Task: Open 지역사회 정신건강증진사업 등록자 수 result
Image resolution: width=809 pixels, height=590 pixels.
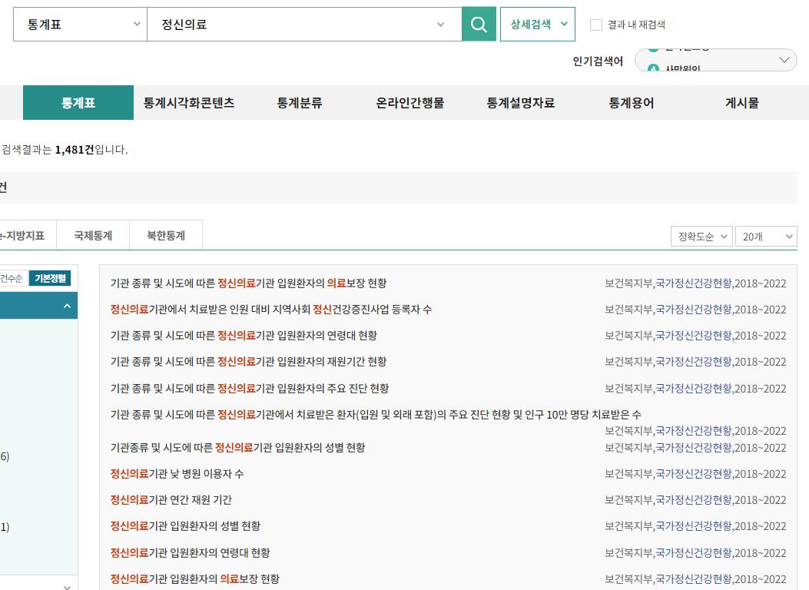Action: [x=271, y=310]
